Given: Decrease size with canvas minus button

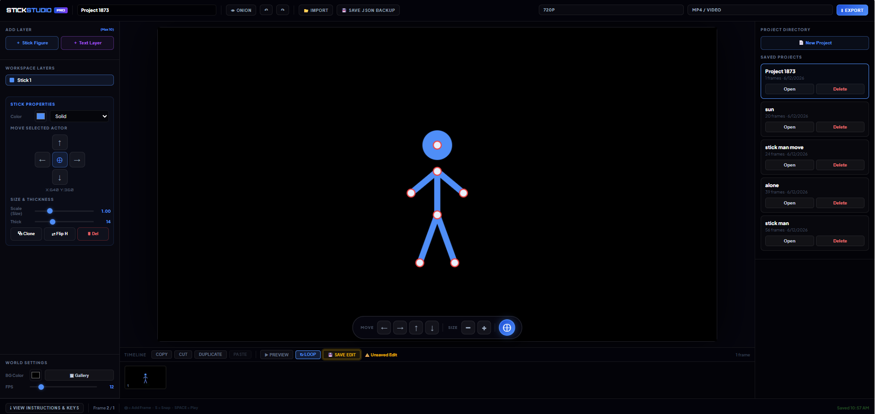Looking at the screenshot, I should coord(468,328).
